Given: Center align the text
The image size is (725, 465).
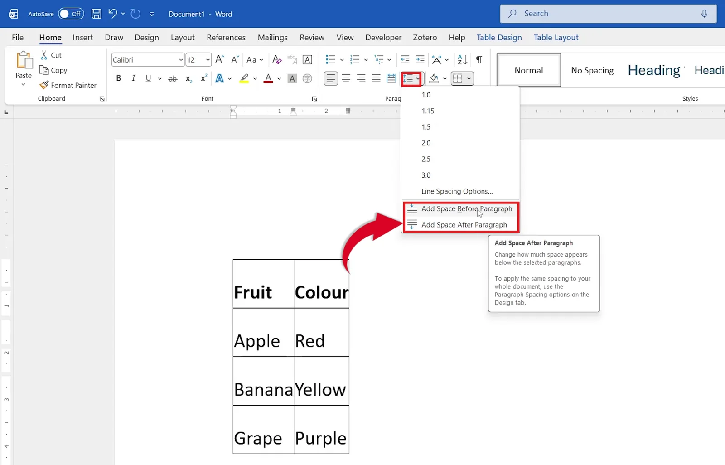Looking at the screenshot, I should (x=346, y=78).
